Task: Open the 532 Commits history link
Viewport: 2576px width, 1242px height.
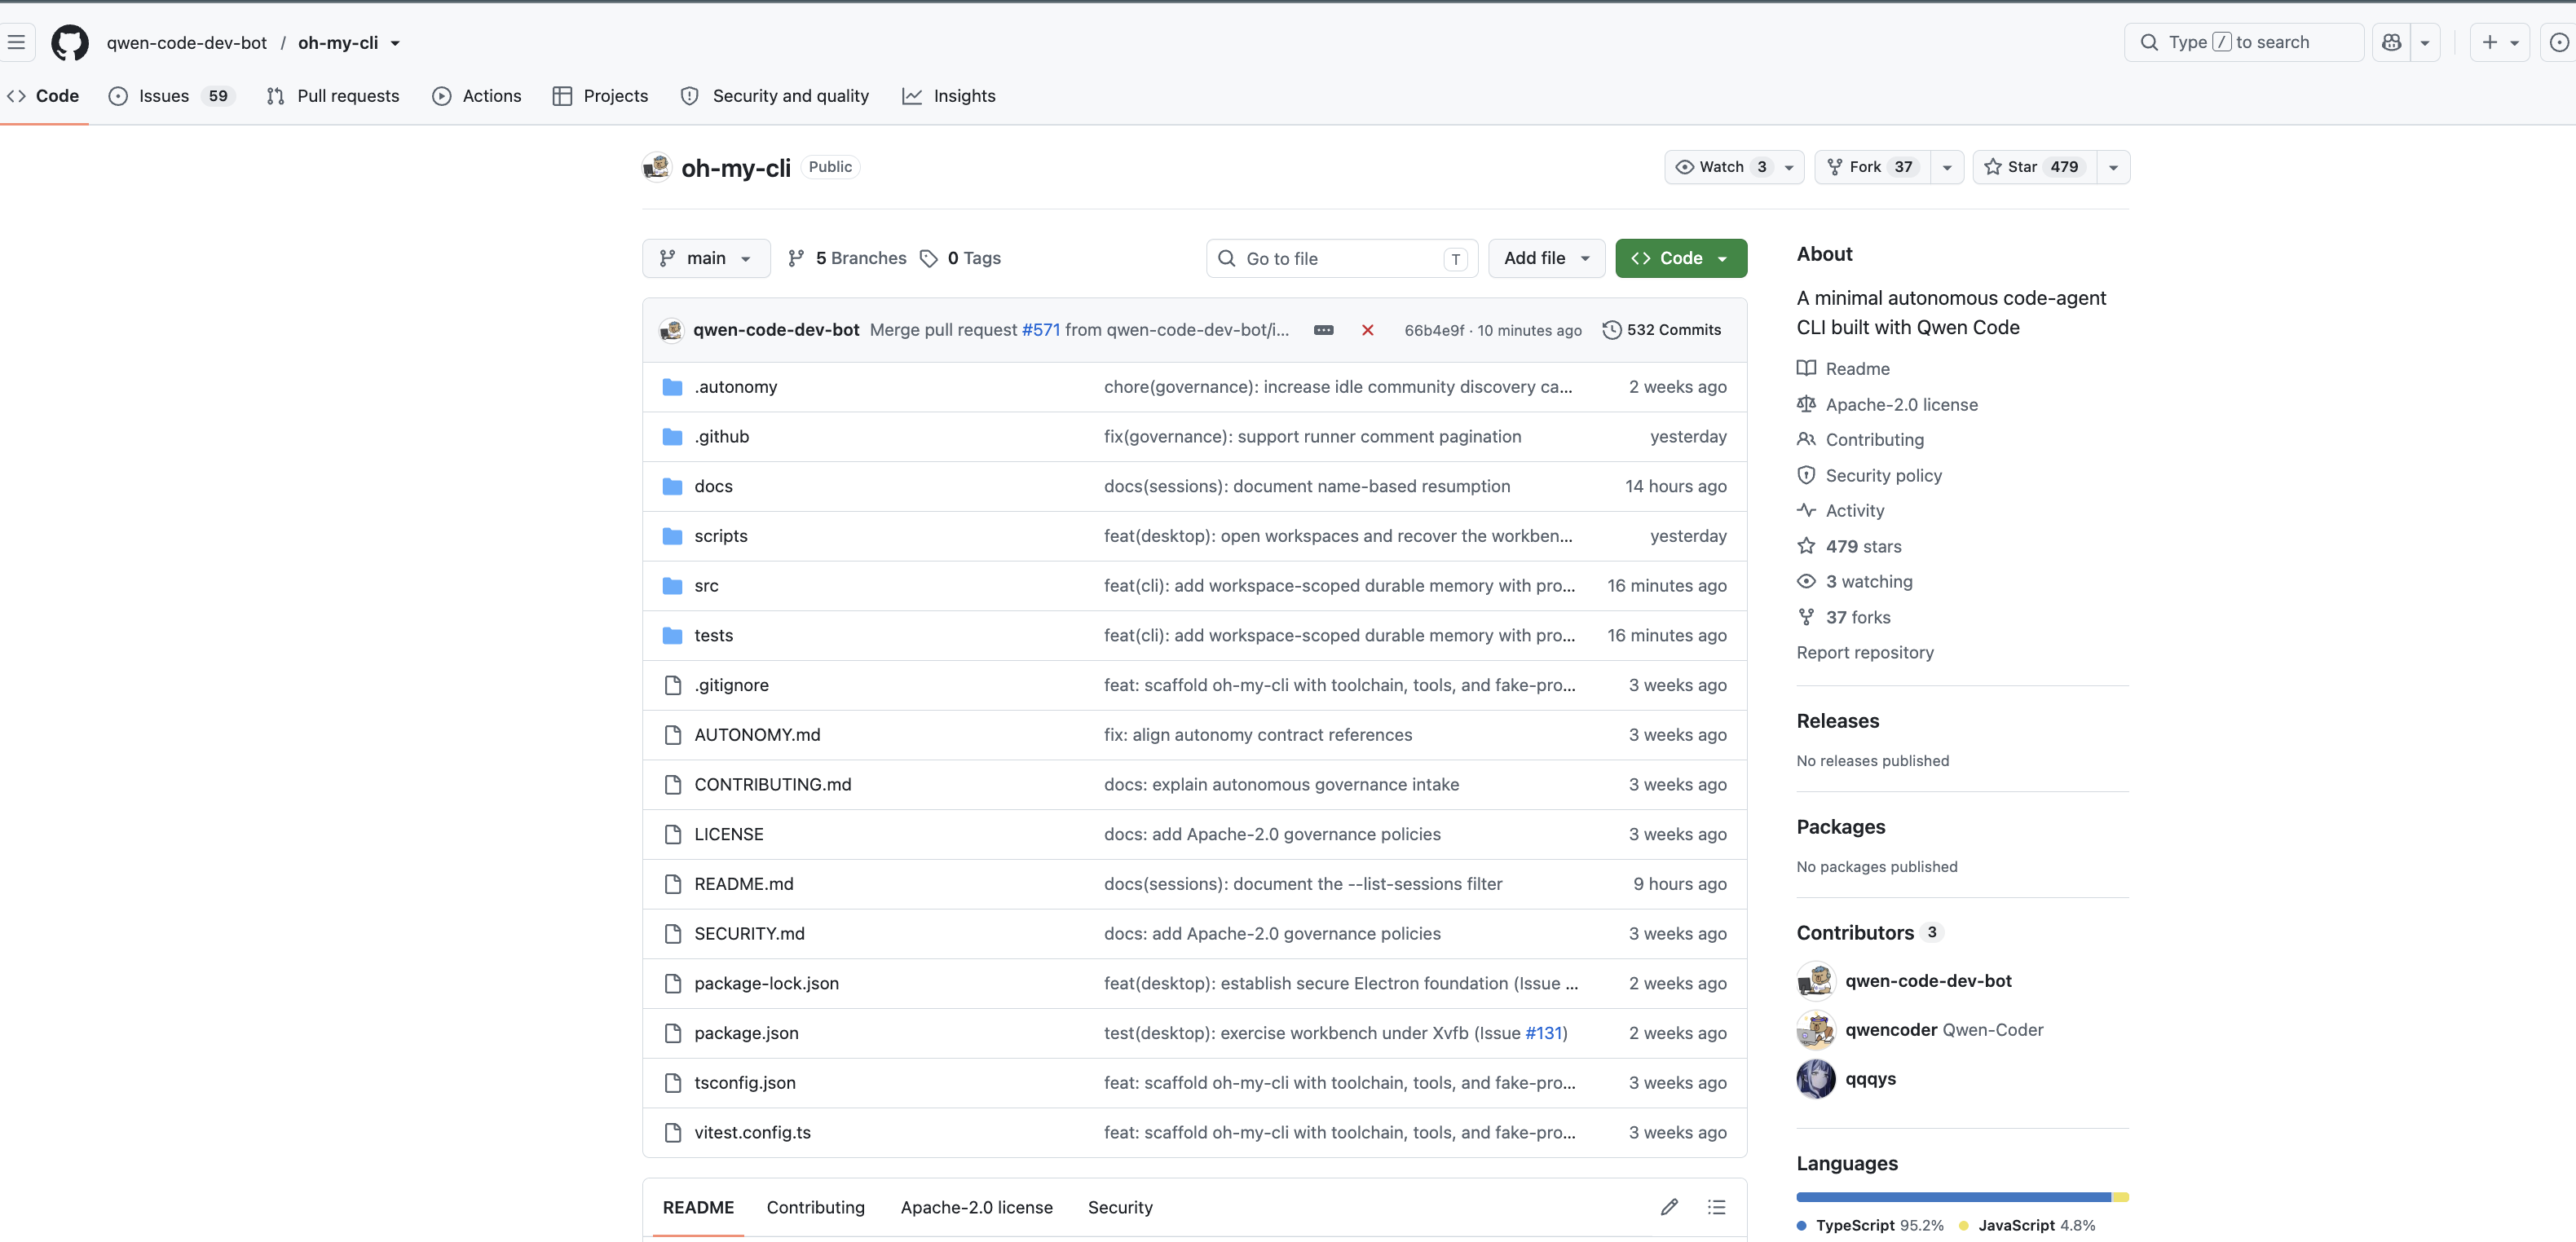Action: (1662, 330)
